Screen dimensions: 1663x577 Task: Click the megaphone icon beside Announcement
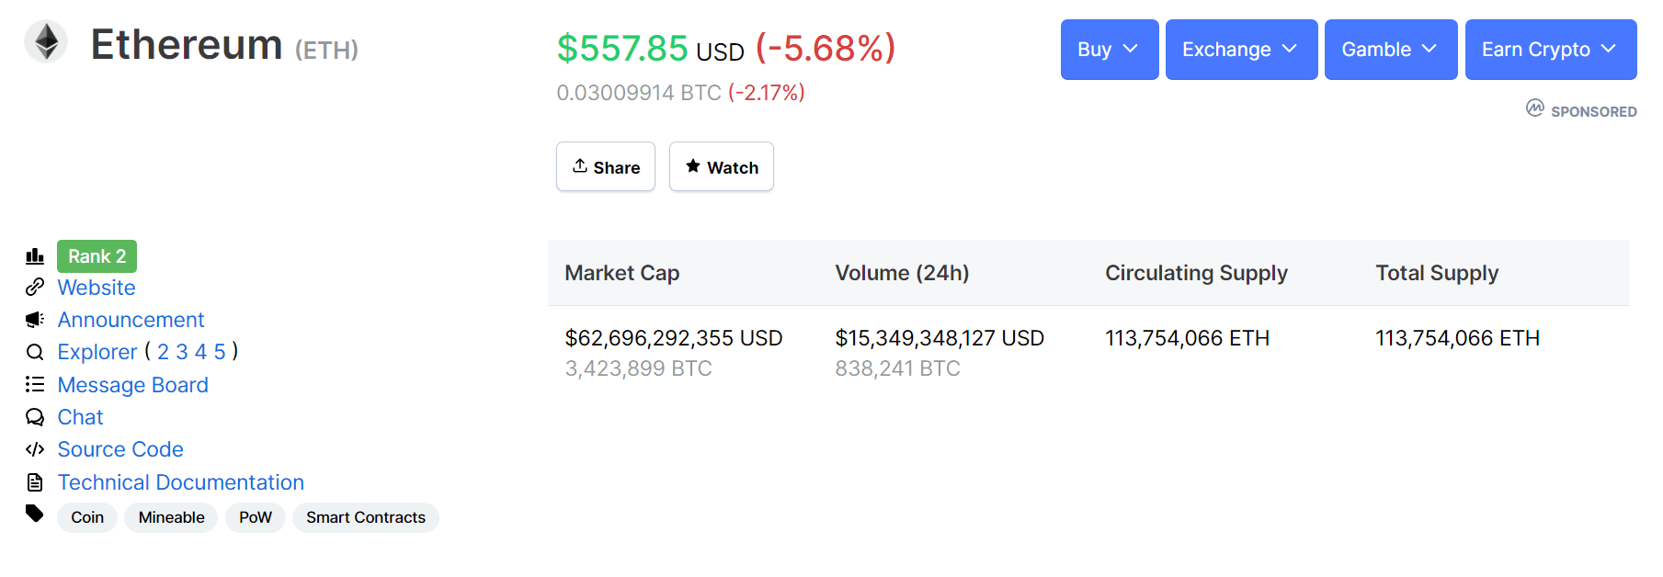pos(35,320)
